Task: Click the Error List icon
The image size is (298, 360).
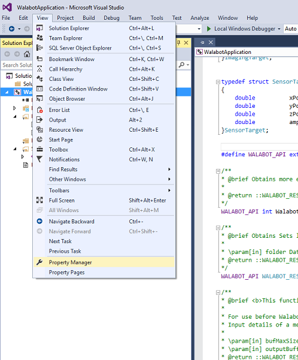Action: click(x=39, y=110)
